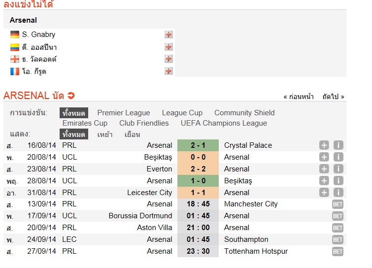Click BET icon for Borussia Dortmund fixture

coord(338,216)
